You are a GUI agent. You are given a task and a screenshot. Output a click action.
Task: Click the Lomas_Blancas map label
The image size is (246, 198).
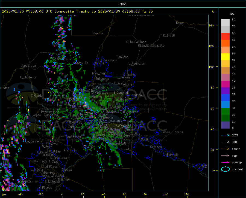click(172, 132)
